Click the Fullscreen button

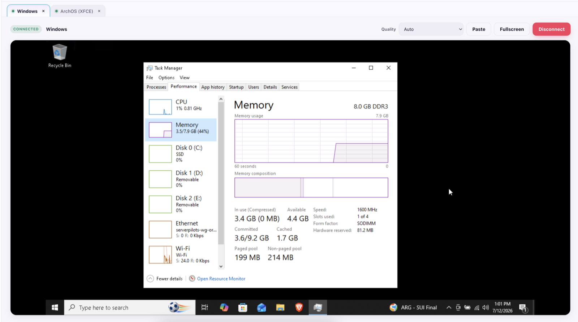click(x=512, y=29)
